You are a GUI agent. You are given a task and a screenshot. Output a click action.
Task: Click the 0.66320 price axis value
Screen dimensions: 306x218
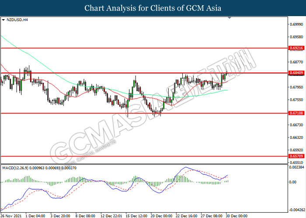click(297, 138)
